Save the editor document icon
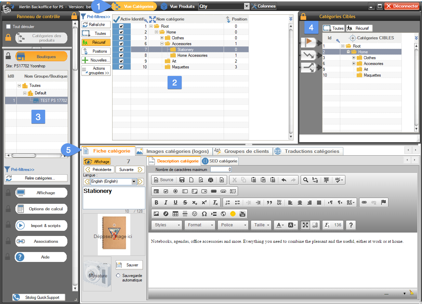Screen dimensions: 422x304 pyautogui.click(x=182, y=180)
